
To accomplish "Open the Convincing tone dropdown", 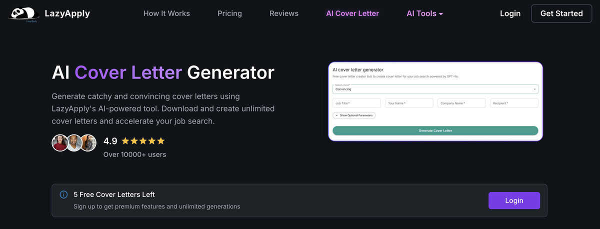I will [435, 89].
